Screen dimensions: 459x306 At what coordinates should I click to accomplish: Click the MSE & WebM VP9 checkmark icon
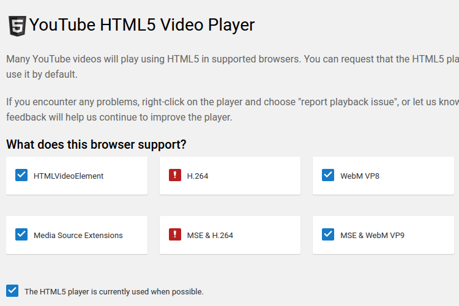click(328, 234)
